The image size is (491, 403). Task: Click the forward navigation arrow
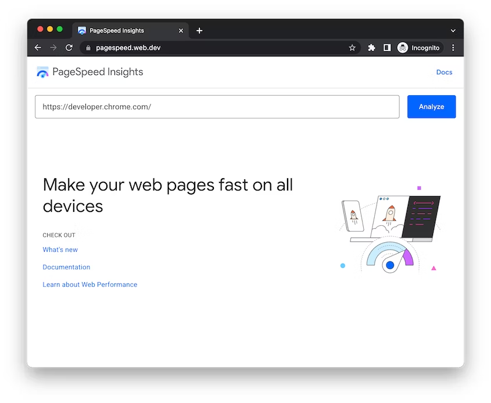click(53, 48)
